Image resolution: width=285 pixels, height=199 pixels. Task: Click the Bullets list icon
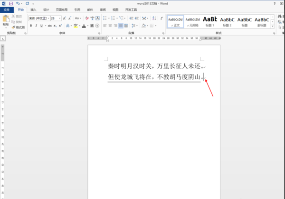click(105, 18)
